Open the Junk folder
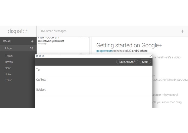Screen dimensions: 188x133 pyautogui.click(x=8, y=74)
